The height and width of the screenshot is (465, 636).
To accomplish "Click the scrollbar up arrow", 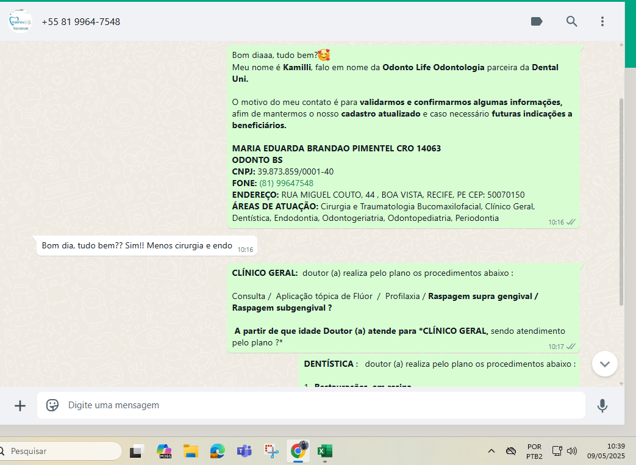I will [621, 45].
